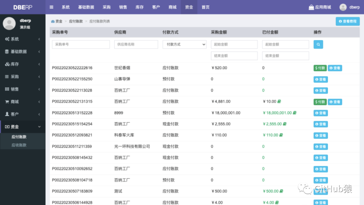Click the 资金 breadcrumb link

(59, 21)
